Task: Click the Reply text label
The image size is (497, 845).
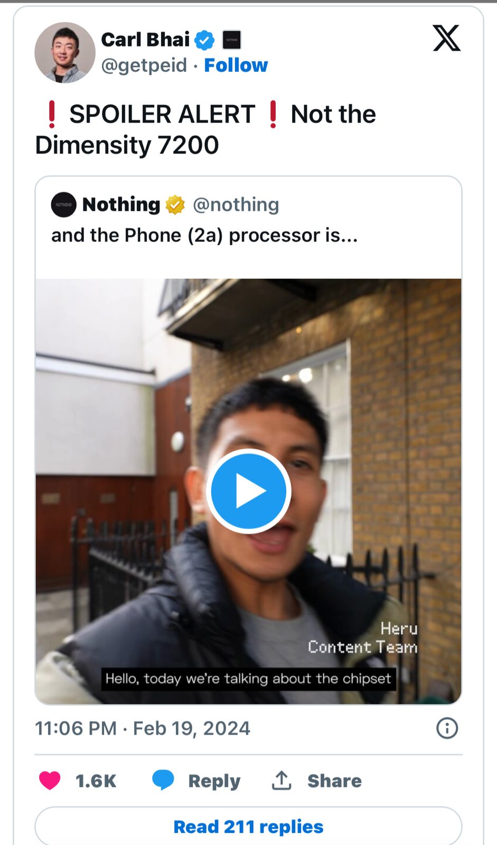Action: (x=214, y=781)
